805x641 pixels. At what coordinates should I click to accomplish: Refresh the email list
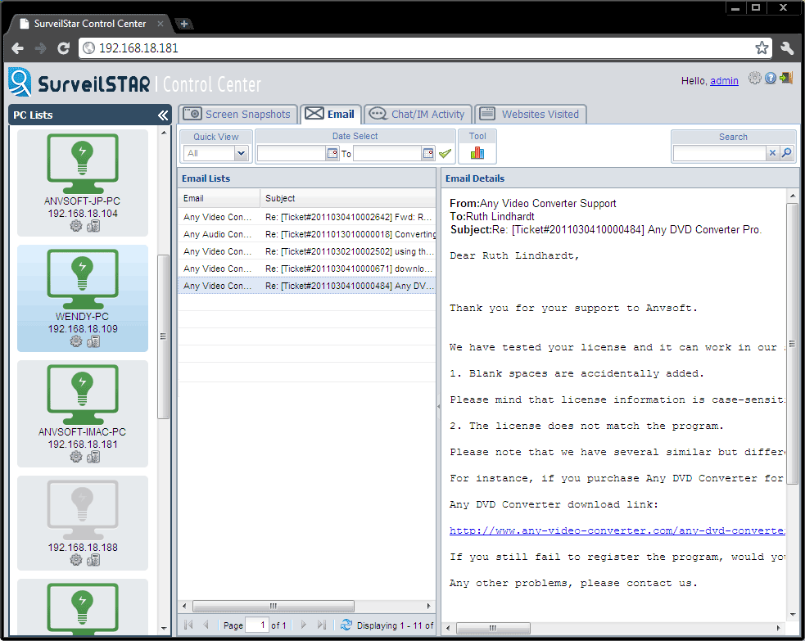346,625
